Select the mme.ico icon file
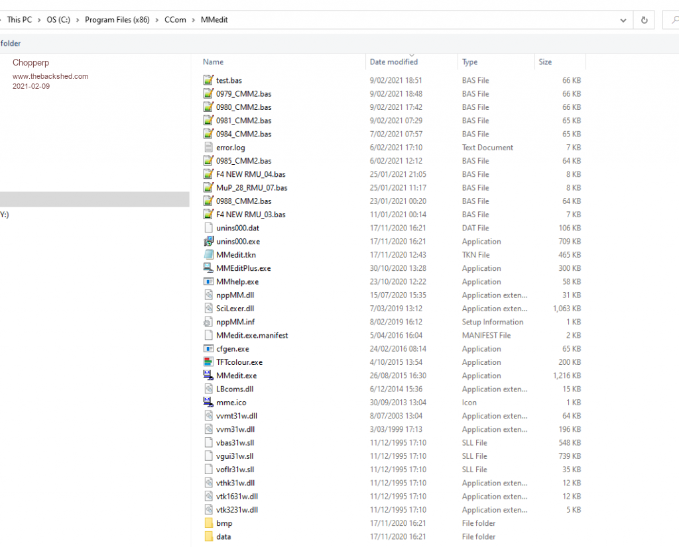Viewport: 679px width, 547px height. click(209, 403)
